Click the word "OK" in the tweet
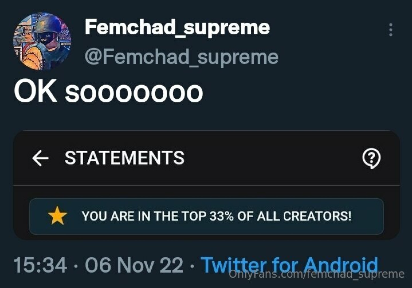The width and height of the screenshot is (412, 288). (x=35, y=92)
